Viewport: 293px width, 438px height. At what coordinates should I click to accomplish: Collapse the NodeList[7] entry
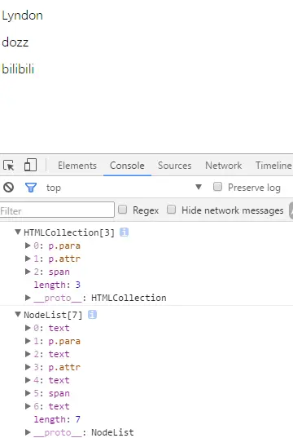[x=18, y=314]
